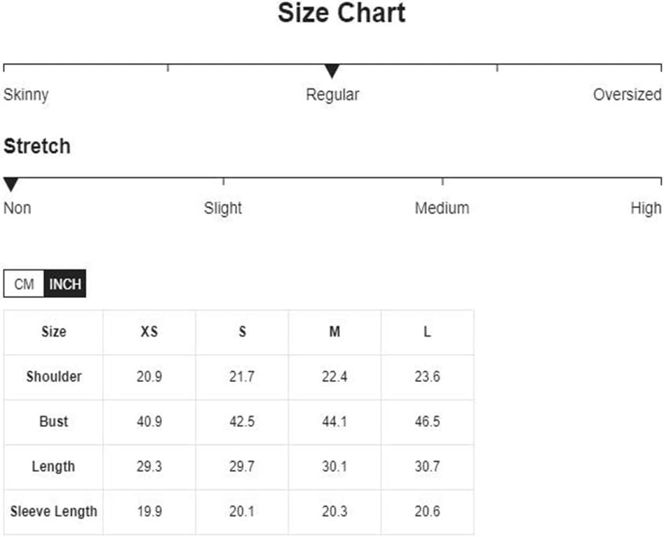
Task: Click the High stretch label
Action: tap(646, 208)
